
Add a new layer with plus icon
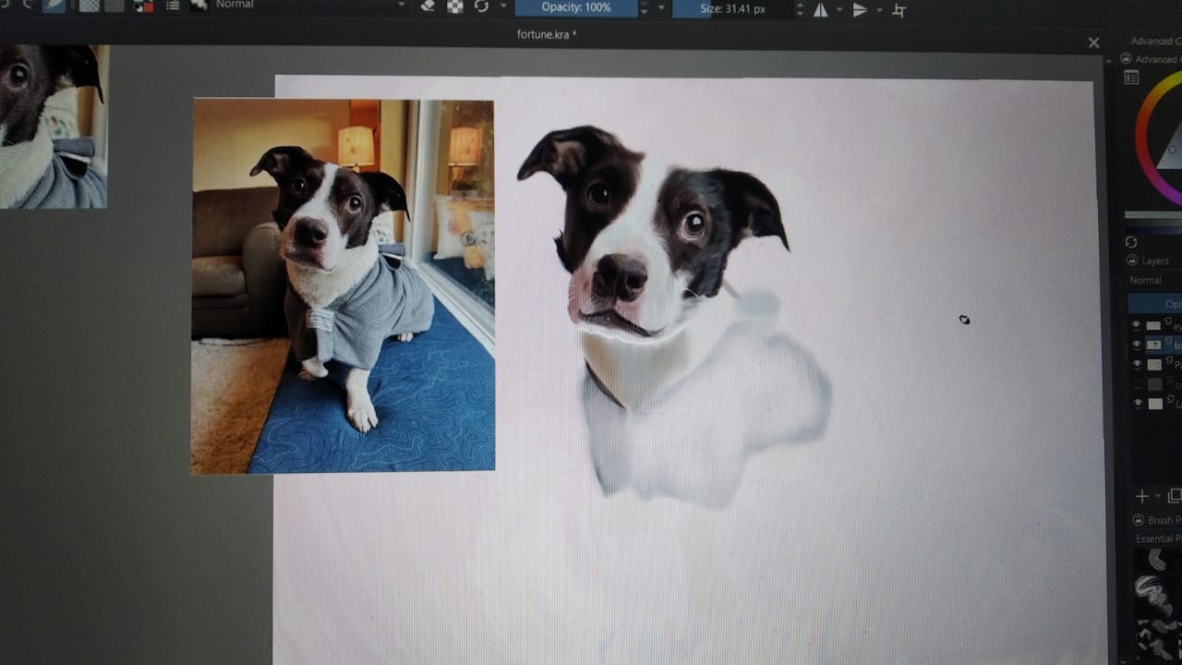pyautogui.click(x=1142, y=496)
